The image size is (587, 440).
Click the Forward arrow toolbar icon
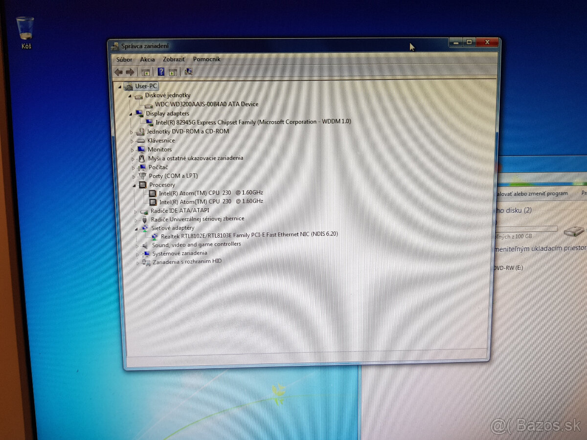(x=130, y=72)
